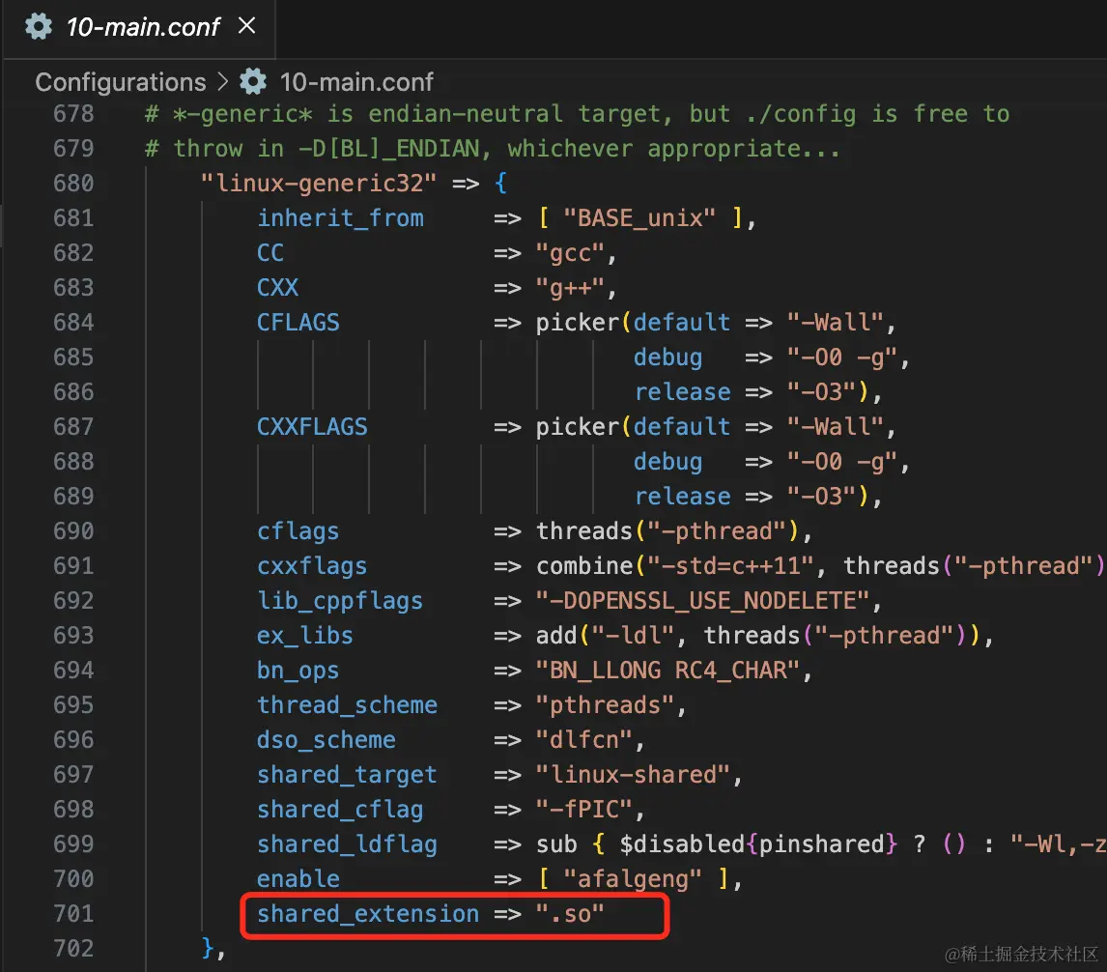Click the linux-shared string on line 697
The height and width of the screenshot is (972, 1107).
click(637, 774)
